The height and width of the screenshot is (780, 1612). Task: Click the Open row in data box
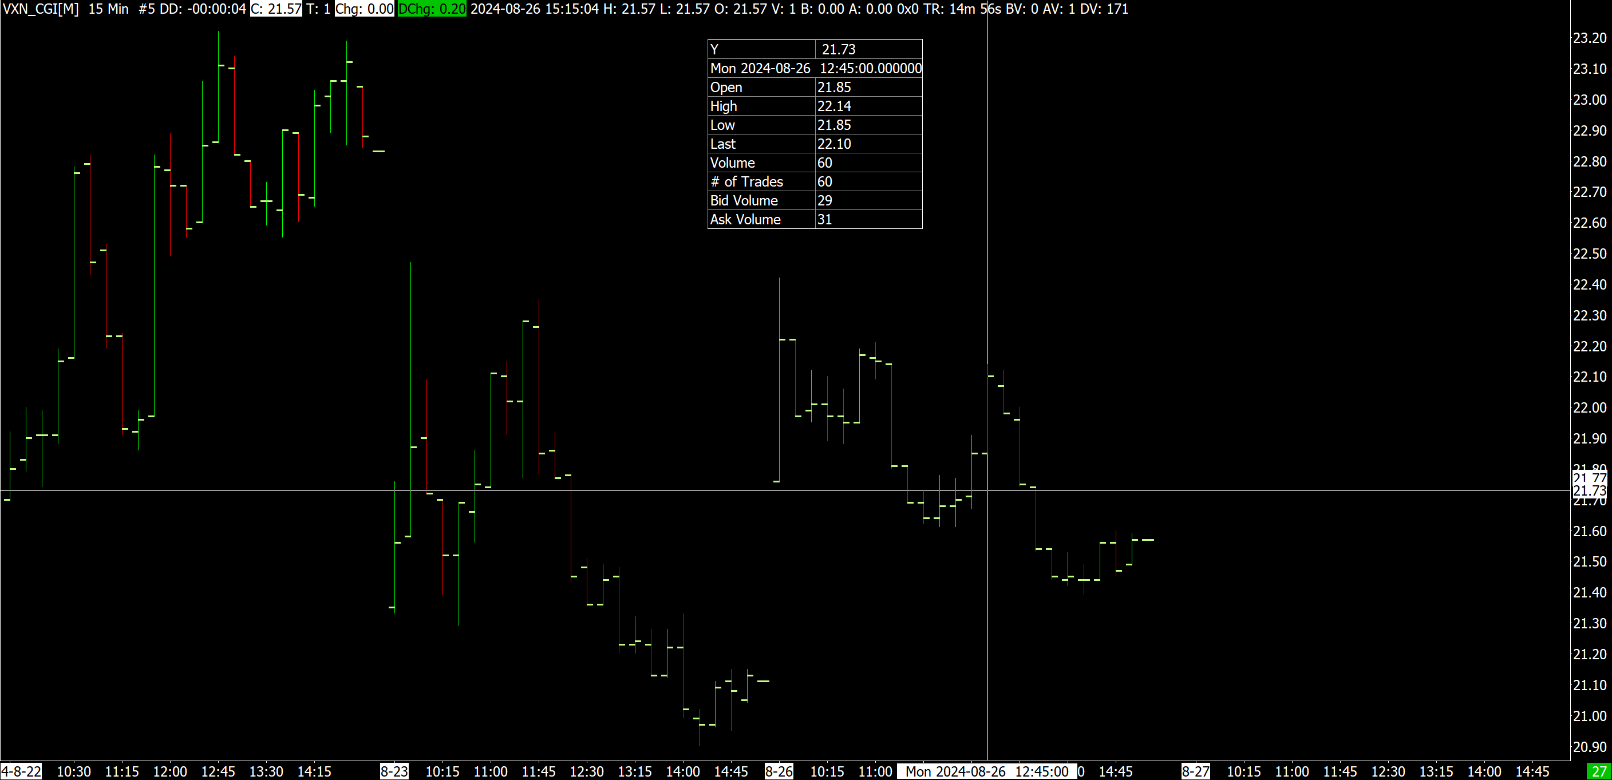point(814,88)
